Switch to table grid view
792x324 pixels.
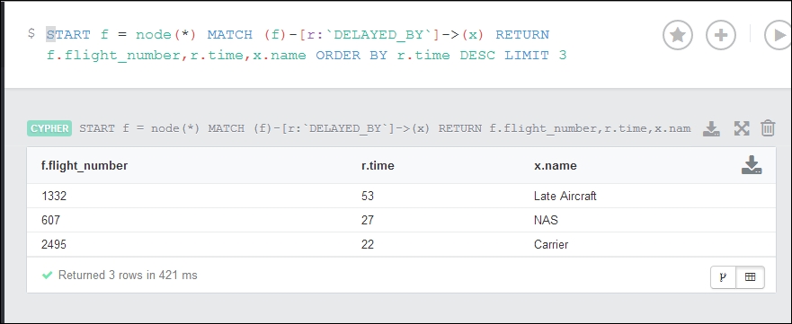(750, 277)
